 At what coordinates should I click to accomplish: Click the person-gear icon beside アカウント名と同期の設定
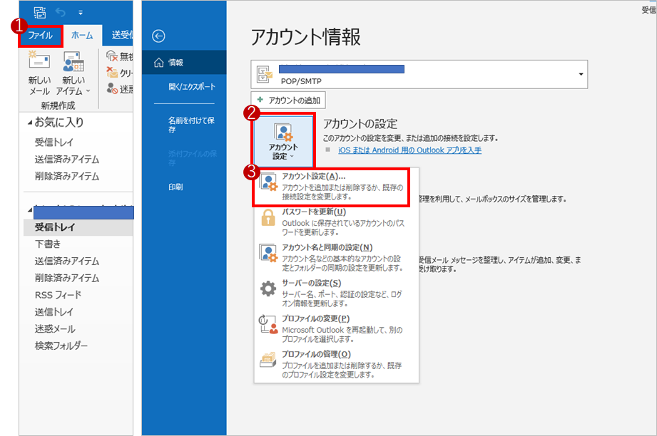(x=268, y=253)
